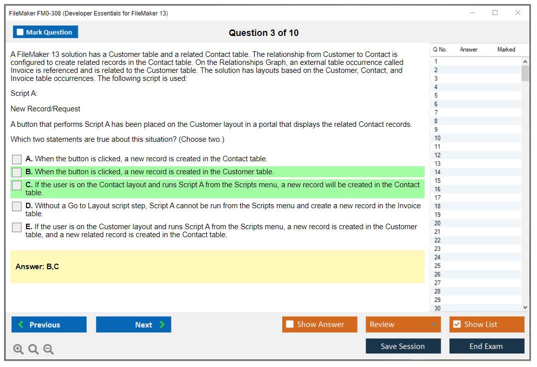Expand the Review dropdown menu

coord(433,325)
